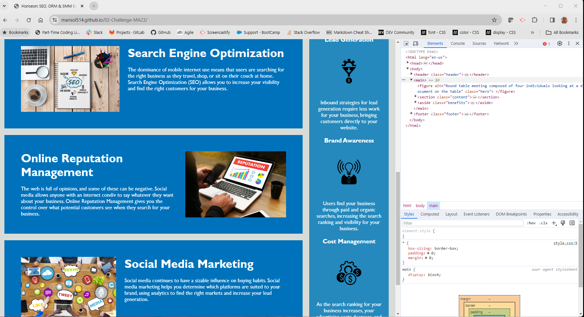
Task: Open the Stack Overflow bookmark
Action: [304, 32]
